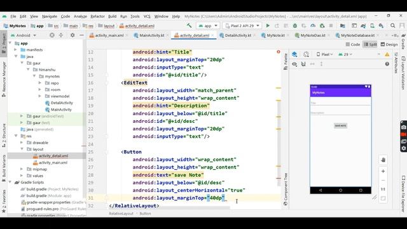Switch editor to Design view

[x=389, y=45]
